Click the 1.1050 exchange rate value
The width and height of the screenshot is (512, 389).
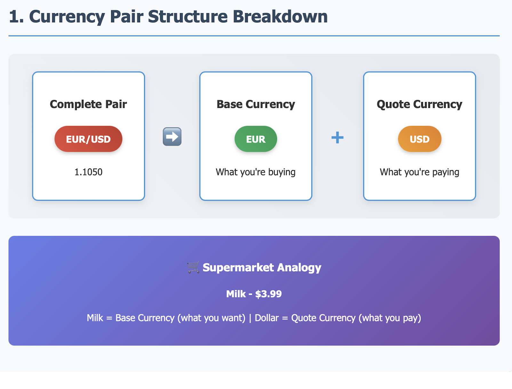pos(88,172)
